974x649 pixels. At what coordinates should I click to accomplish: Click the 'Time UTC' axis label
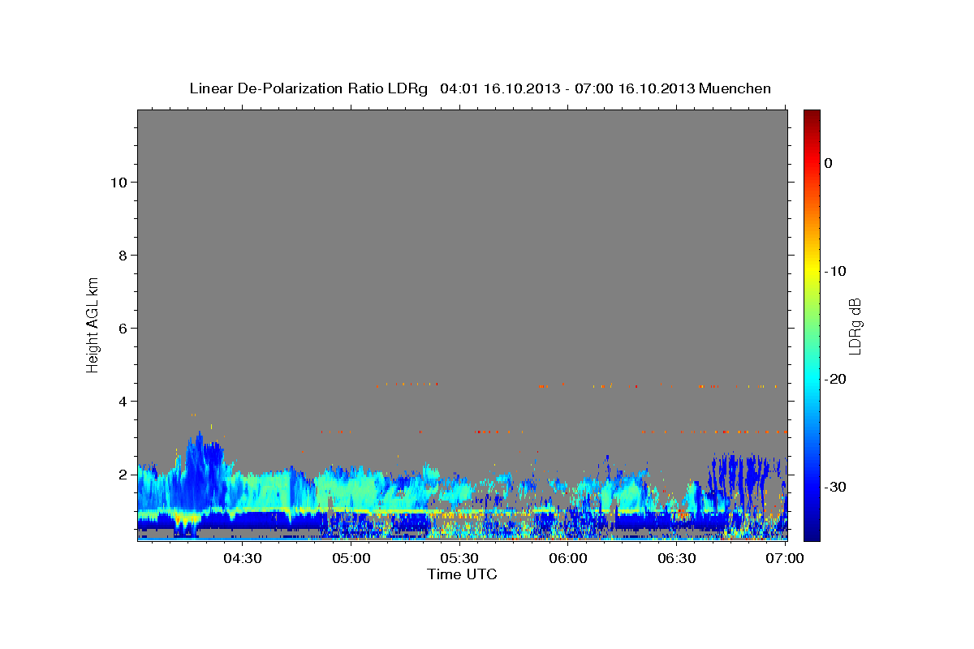coord(462,574)
